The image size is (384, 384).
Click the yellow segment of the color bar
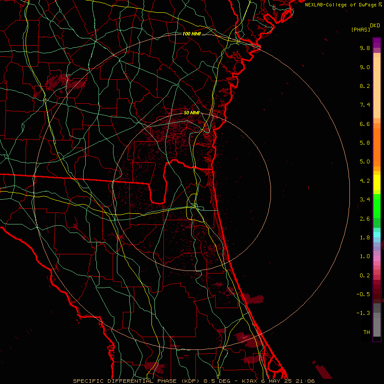click(x=377, y=183)
